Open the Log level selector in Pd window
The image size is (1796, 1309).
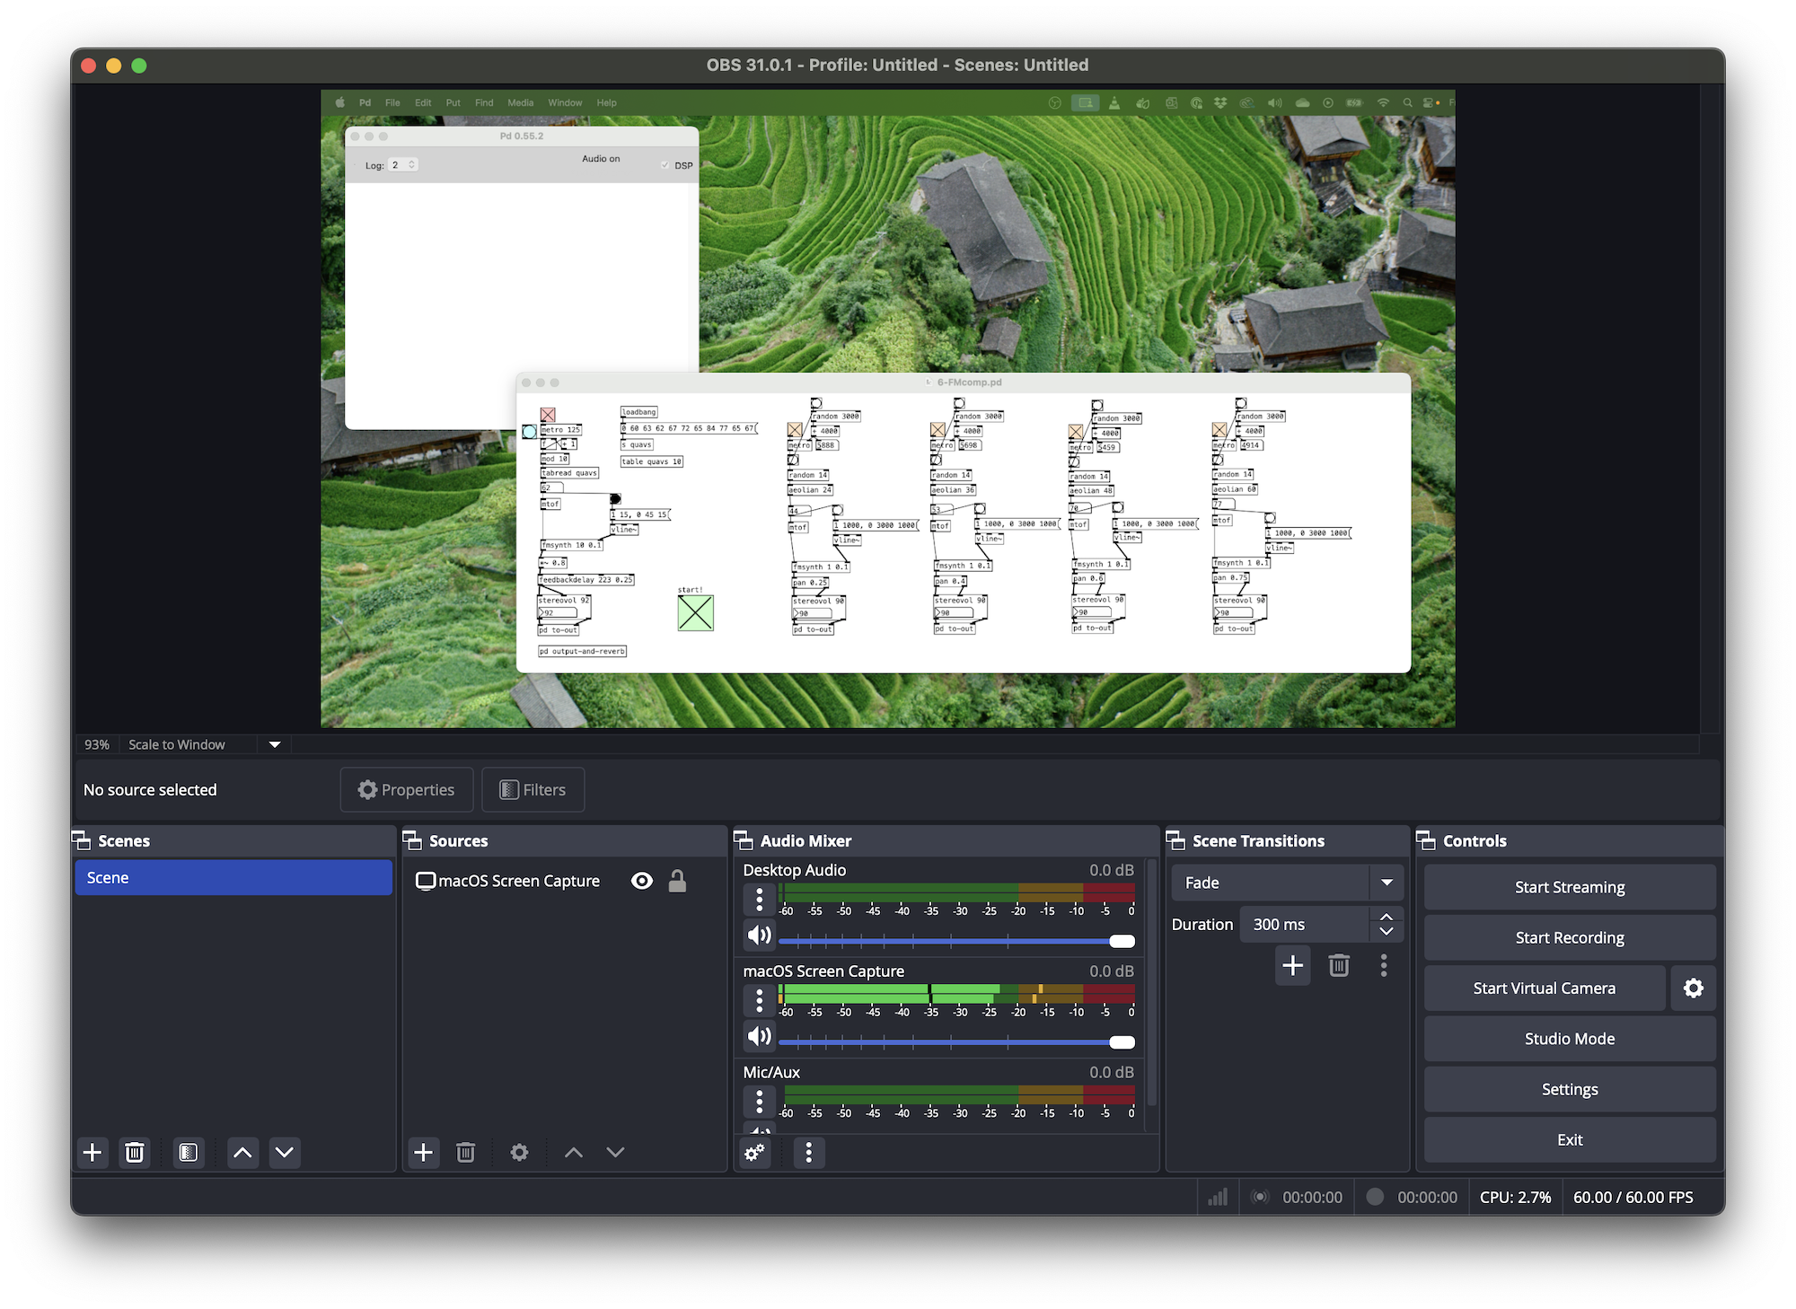pyautogui.click(x=404, y=164)
